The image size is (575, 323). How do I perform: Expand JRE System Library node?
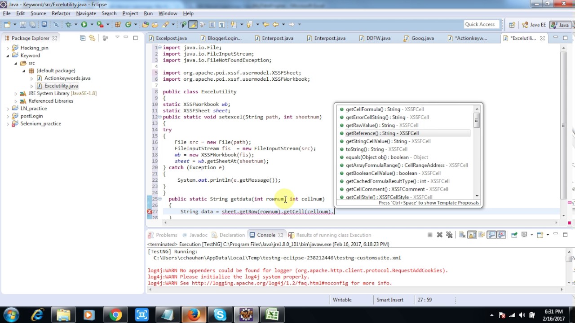(x=16, y=93)
